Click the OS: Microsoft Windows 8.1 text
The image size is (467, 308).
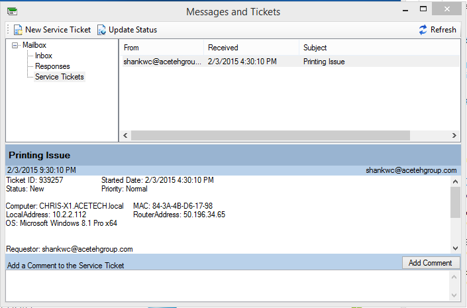tap(62, 223)
